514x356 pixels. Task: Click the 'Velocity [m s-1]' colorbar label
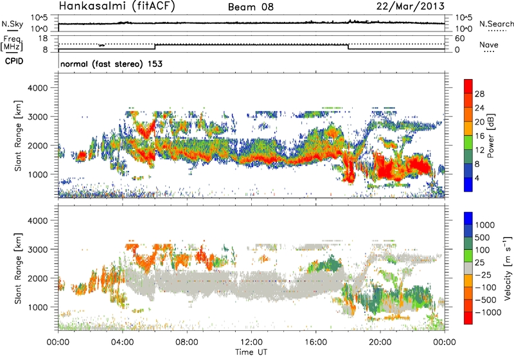[508, 268]
